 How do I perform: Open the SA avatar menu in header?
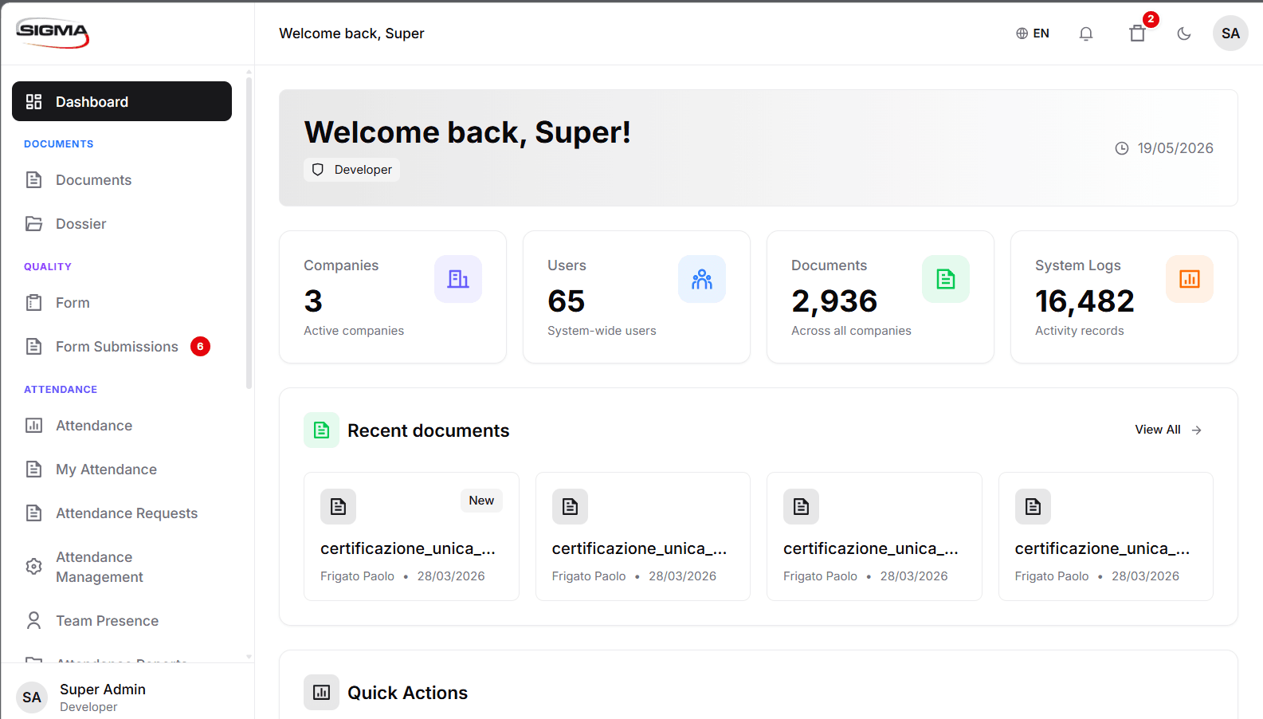(1230, 33)
